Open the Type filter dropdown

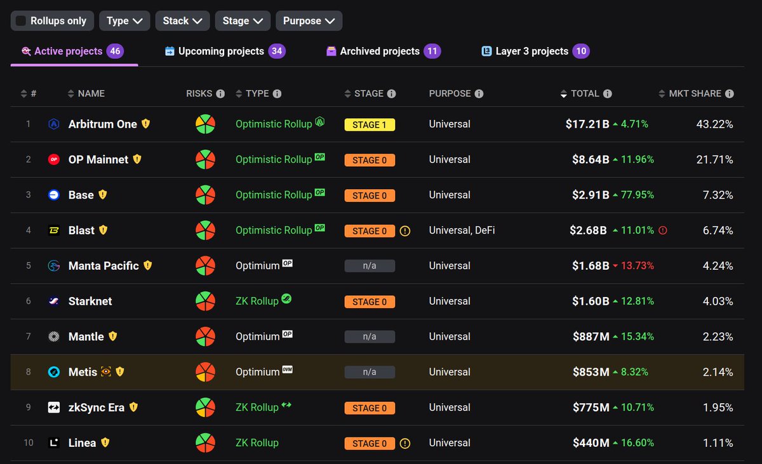(124, 21)
